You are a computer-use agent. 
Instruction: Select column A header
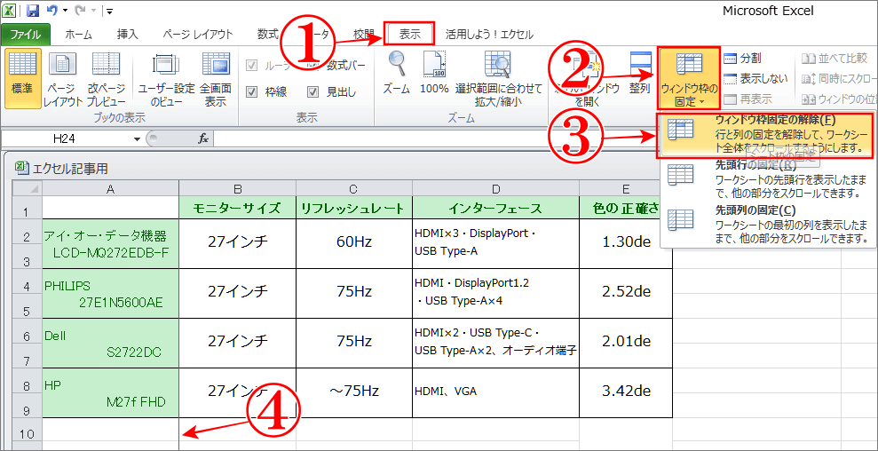(x=110, y=189)
